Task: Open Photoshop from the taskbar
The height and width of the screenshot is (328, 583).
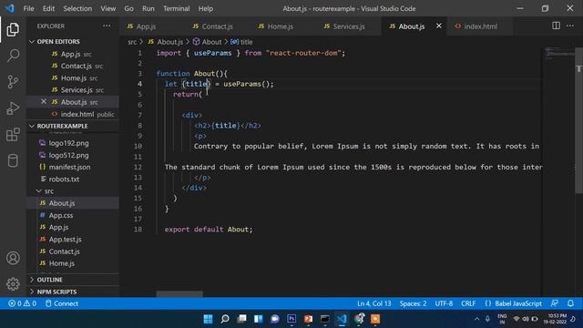Action: [291, 319]
